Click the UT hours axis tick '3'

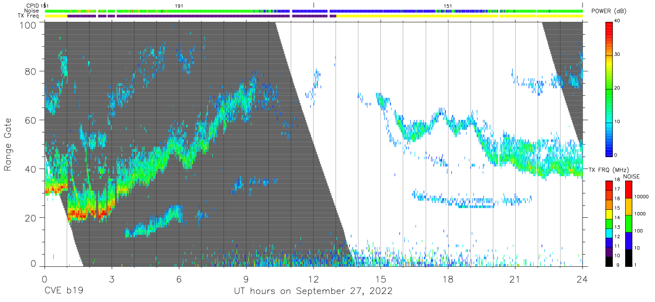(111, 279)
